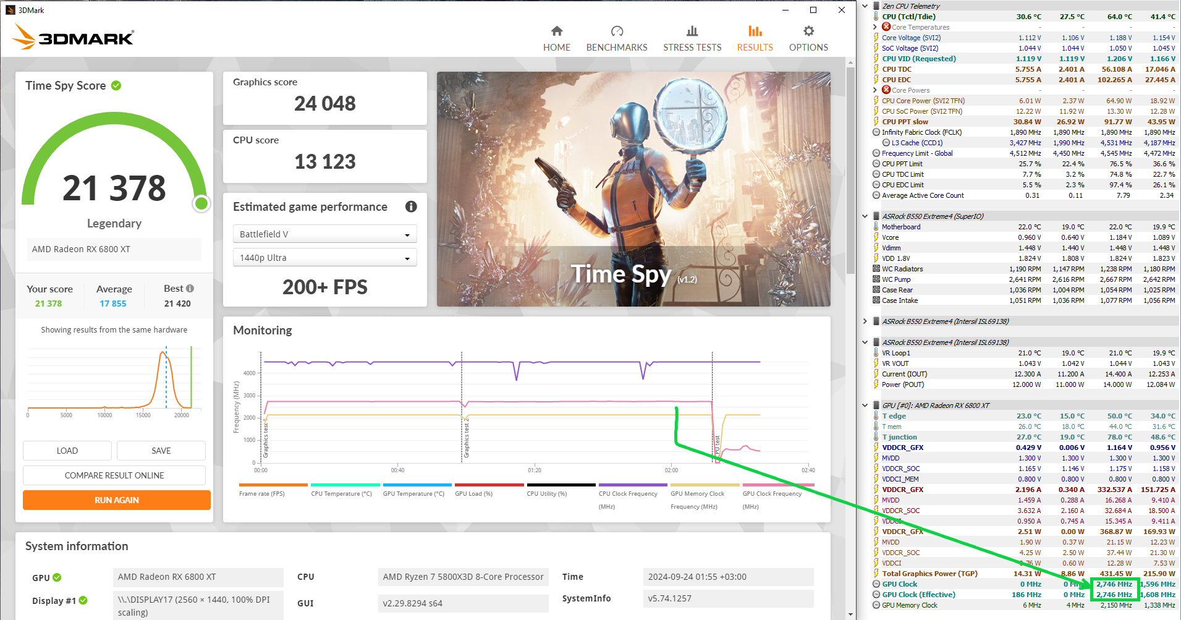The width and height of the screenshot is (1181, 620).
Task: Click the SAVE button
Action: (161, 451)
